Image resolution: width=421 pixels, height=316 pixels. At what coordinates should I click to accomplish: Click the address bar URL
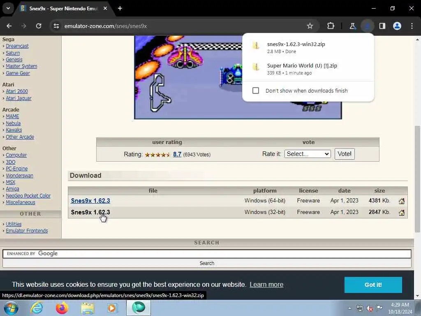106,26
